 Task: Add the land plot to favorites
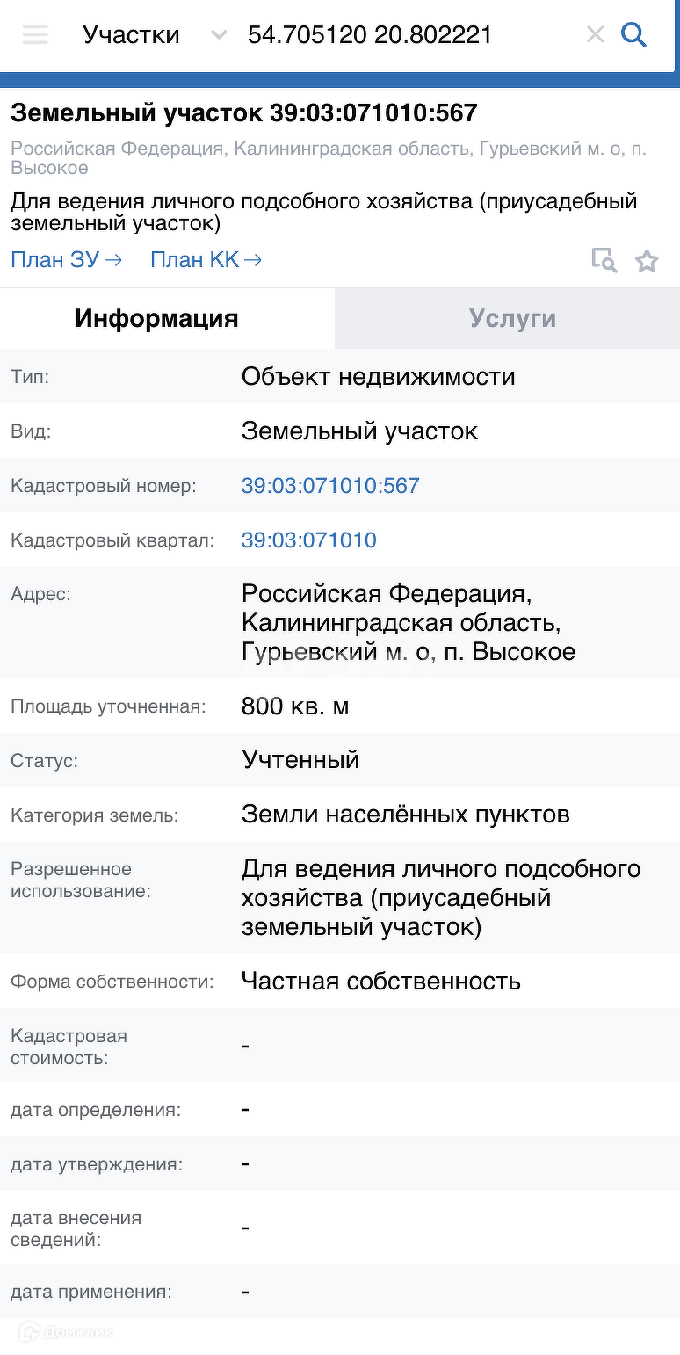647,260
